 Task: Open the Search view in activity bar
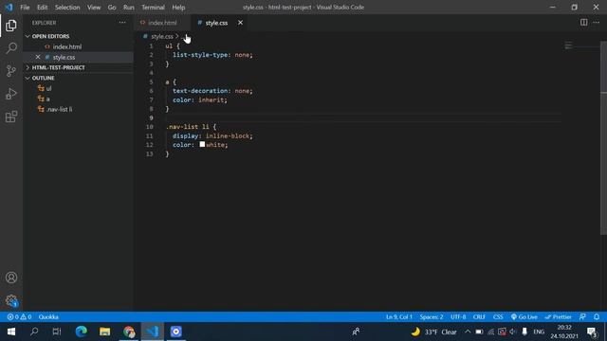tap(11, 48)
